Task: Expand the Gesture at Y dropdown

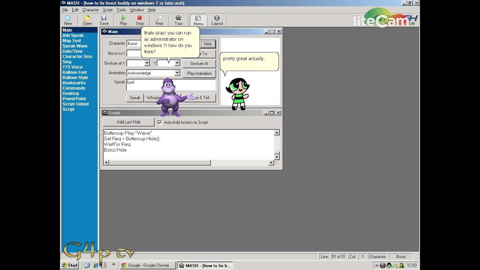Action: pyautogui.click(x=177, y=63)
